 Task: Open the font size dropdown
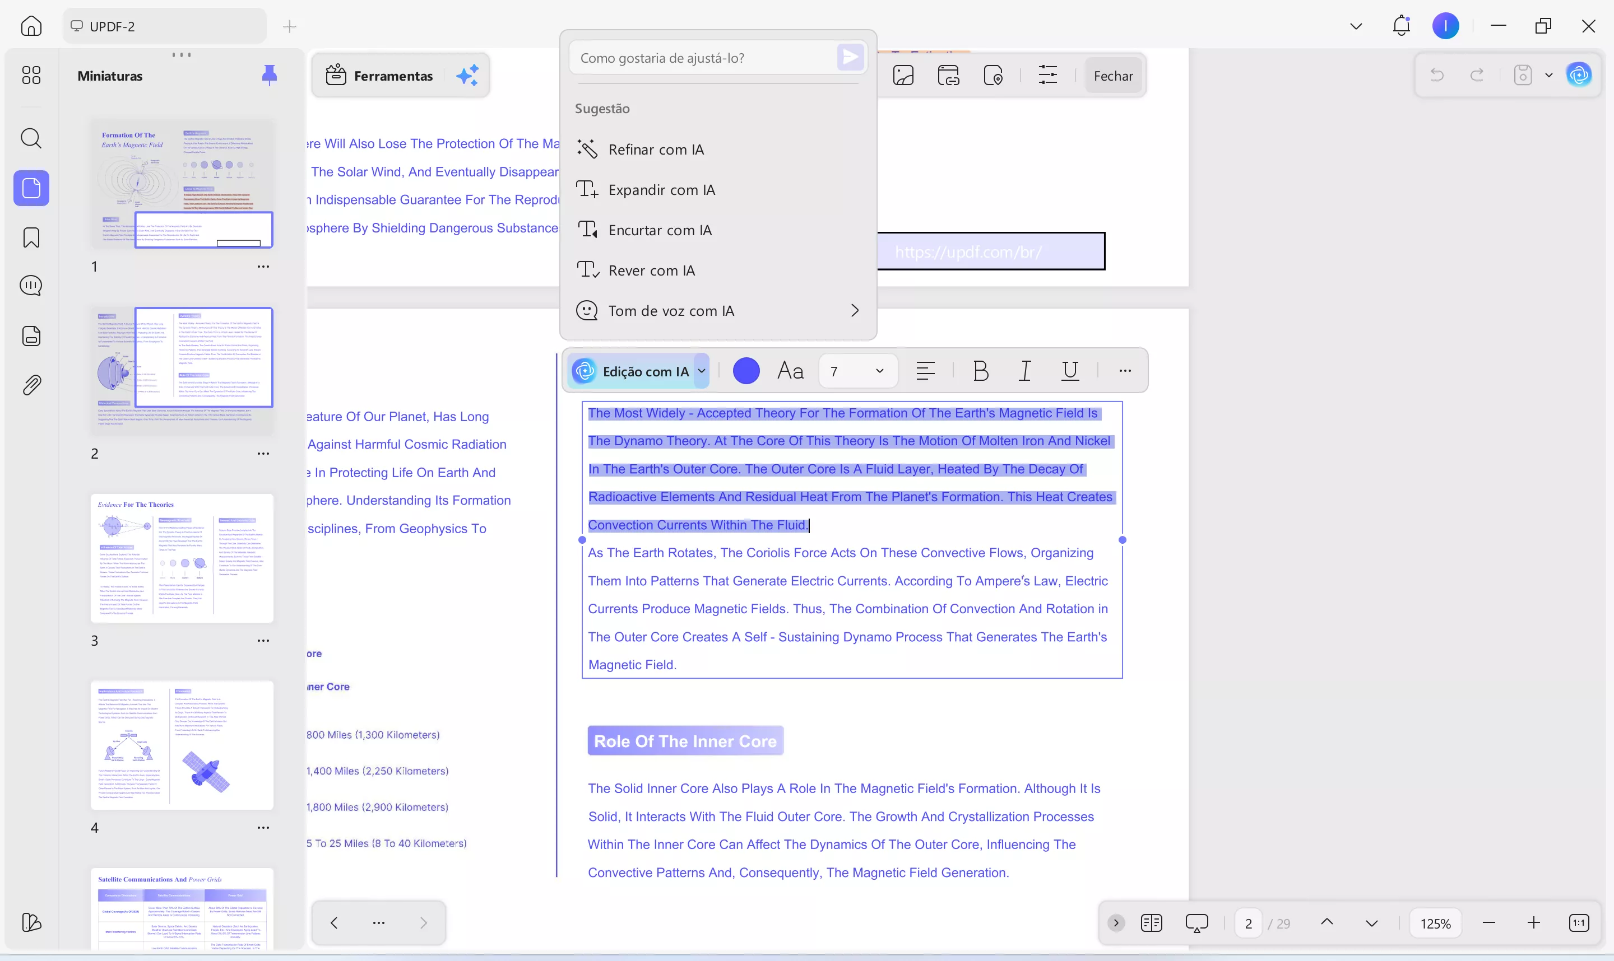[879, 371]
